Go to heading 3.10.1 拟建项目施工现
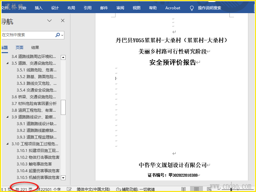 point(38,150)
